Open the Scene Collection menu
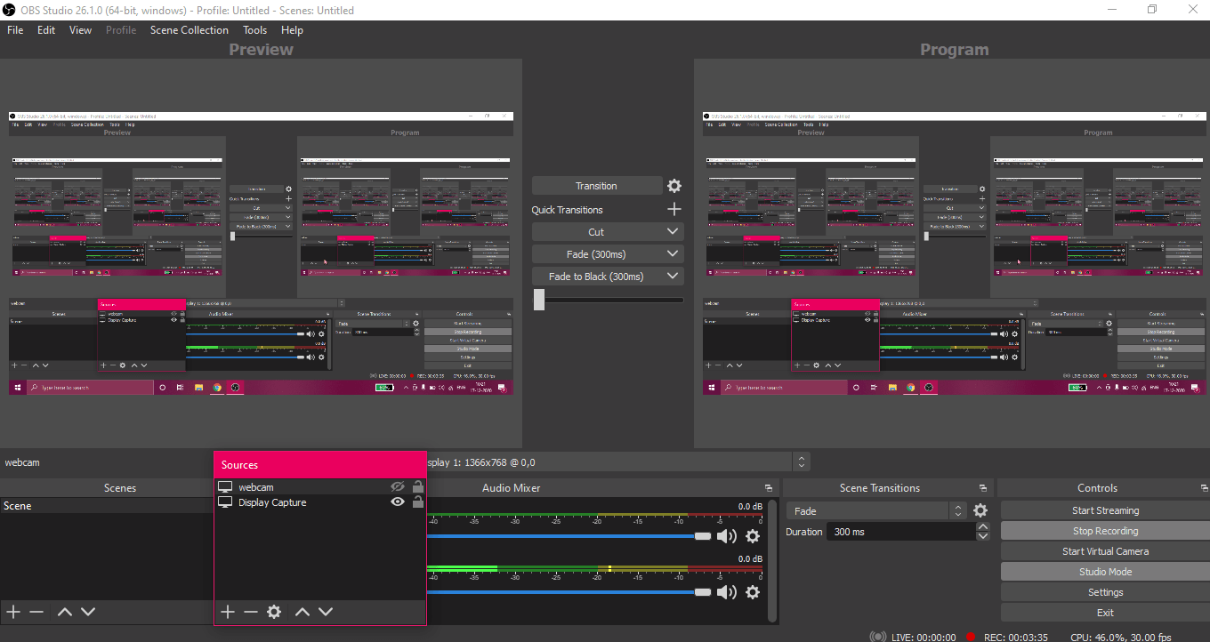Image resolution: width=1210 pixels, height=642 pixels. click(189, 30)
